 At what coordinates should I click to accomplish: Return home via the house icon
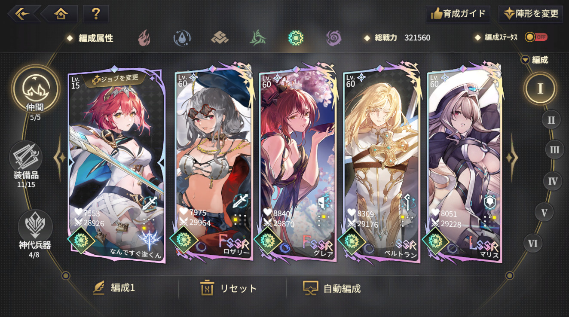coord(61,14)
